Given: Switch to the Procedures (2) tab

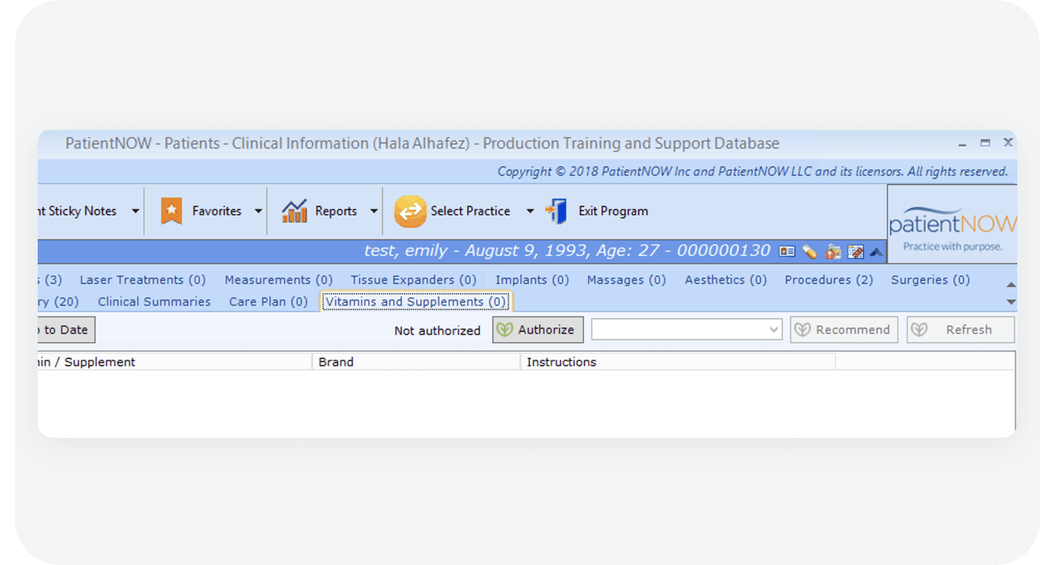Looking at the screenshot, I should click(x=828, y=280).
